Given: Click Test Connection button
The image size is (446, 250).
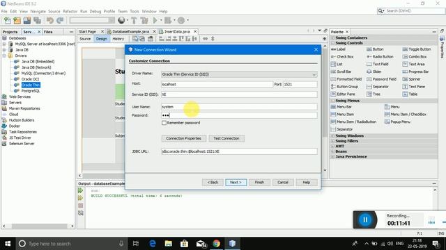Looking at the screenshot, I should (x=226, y=138).
